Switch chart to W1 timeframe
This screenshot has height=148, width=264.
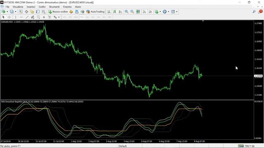104,17
